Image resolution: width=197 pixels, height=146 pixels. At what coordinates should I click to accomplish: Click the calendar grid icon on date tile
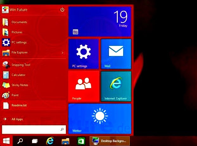coord(75,32)
